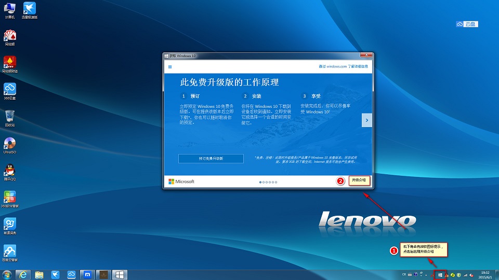Launch UltraISO from the desktop

10,145
